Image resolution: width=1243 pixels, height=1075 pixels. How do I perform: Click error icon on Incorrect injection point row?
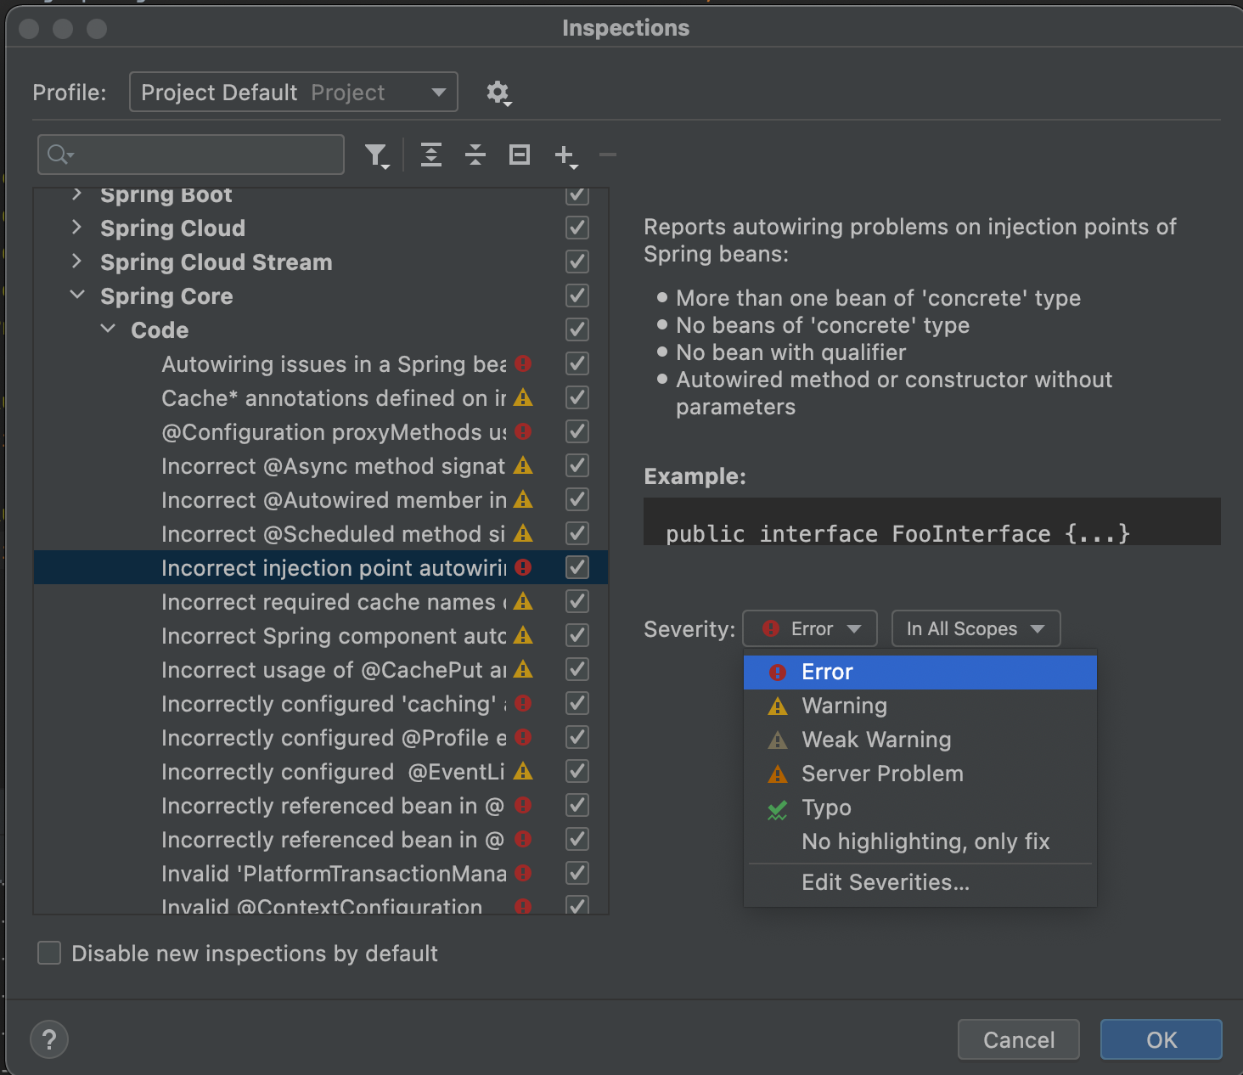pos(523,567)
